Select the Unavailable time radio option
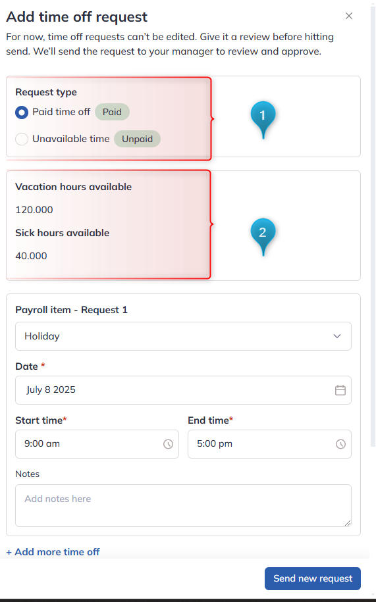The width and height of the screenshot is (376, 602). 22,139
